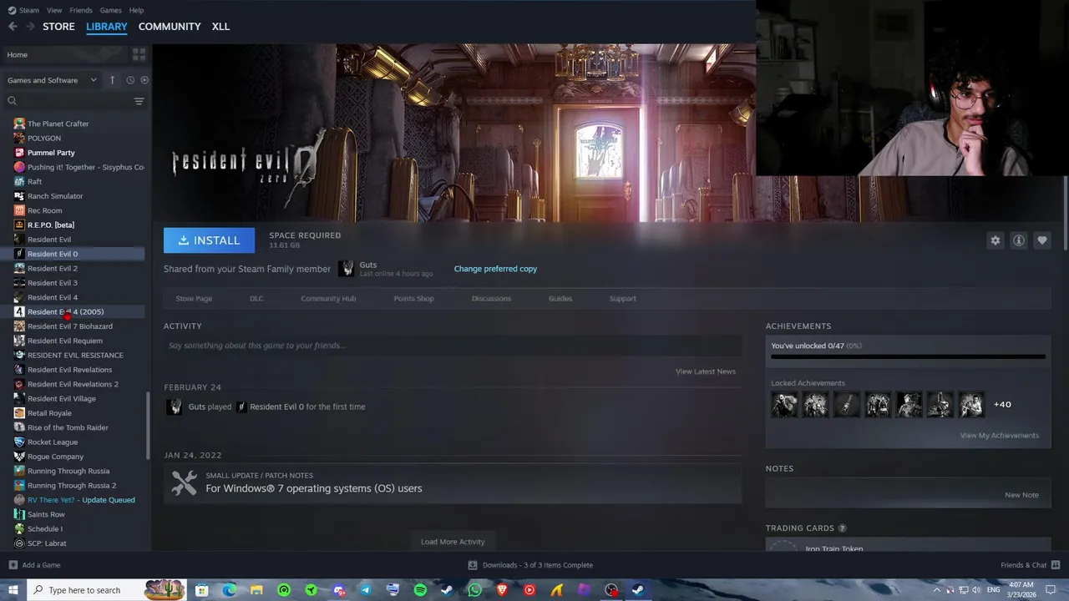Click the library search input field

pyautogui.click(x=75, y=101)
